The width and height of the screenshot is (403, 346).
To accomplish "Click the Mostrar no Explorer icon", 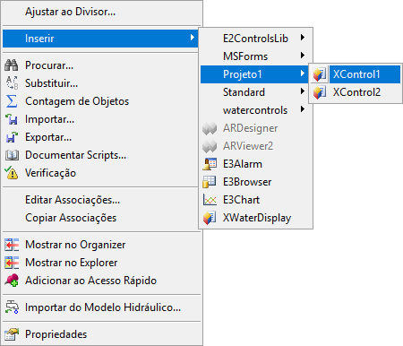I will pos(12,263).
